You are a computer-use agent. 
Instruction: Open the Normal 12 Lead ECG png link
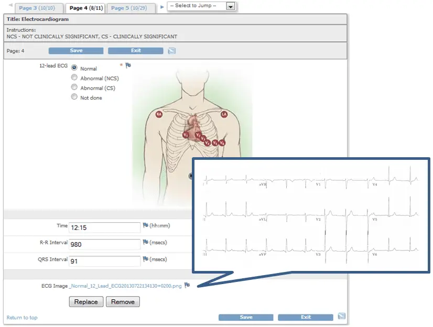click(125, 286)
